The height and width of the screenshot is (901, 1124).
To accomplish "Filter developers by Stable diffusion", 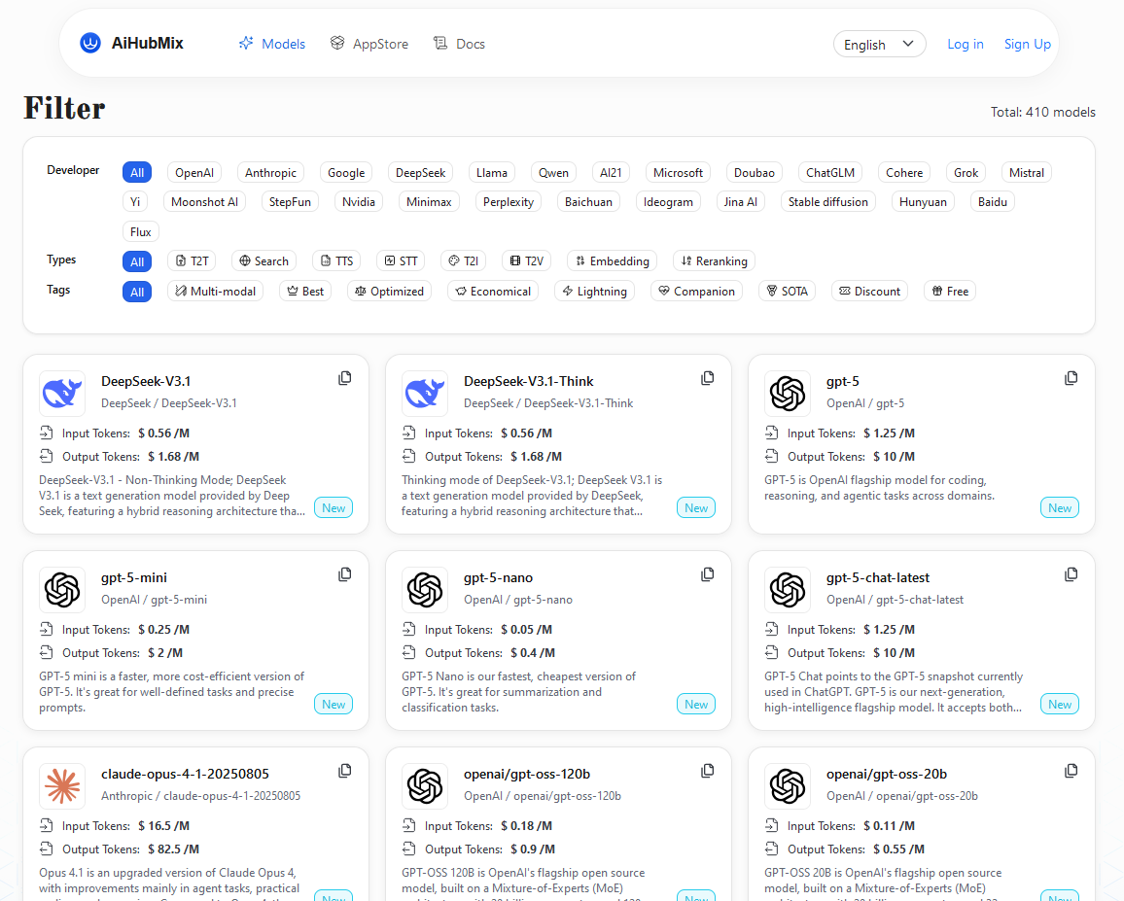I will (x=828, y=202).
